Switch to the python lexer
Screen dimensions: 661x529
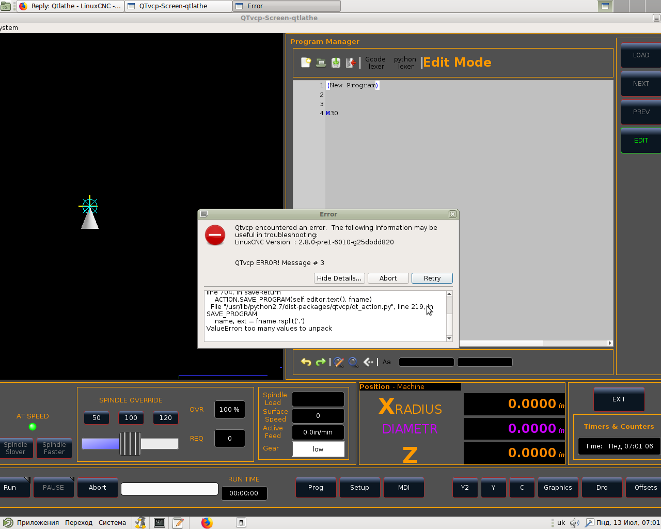tap(405, 63)
